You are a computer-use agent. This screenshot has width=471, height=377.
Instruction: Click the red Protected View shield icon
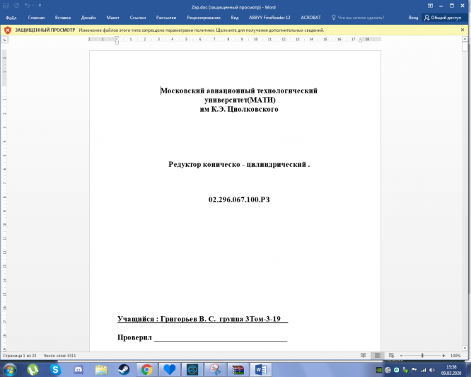(x=8, y=30)
